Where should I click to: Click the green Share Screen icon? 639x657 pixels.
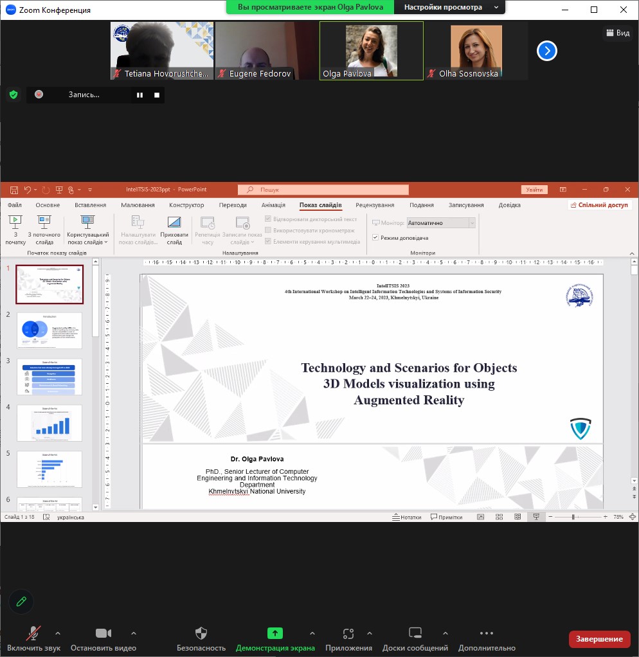point(275,633)
